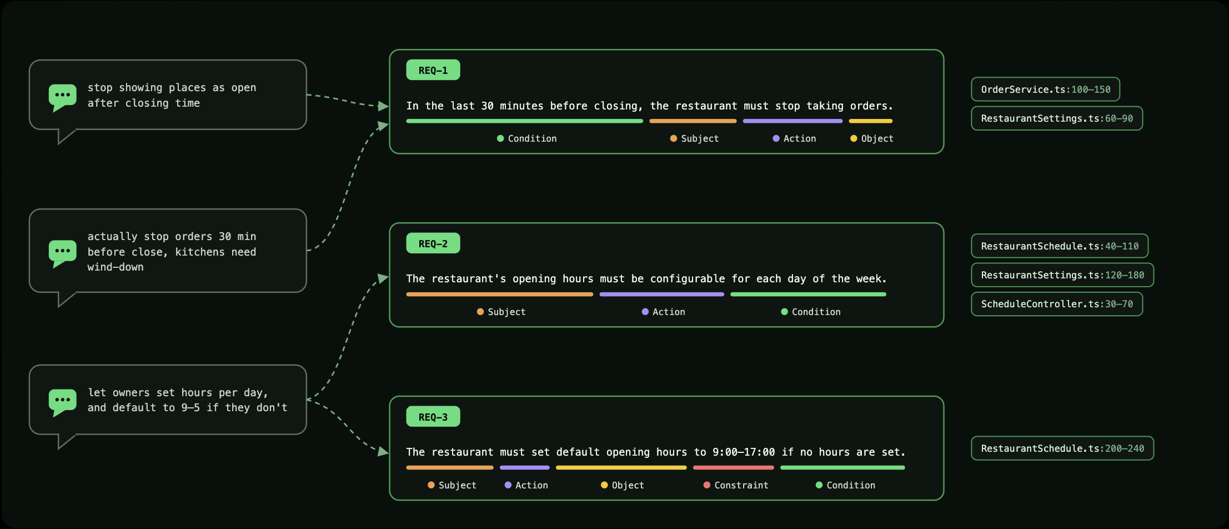Click orange underline under "The restaurant's opening hours"
The height and width of the screenshot is (529, 1229).
click(x=499, y=295)
